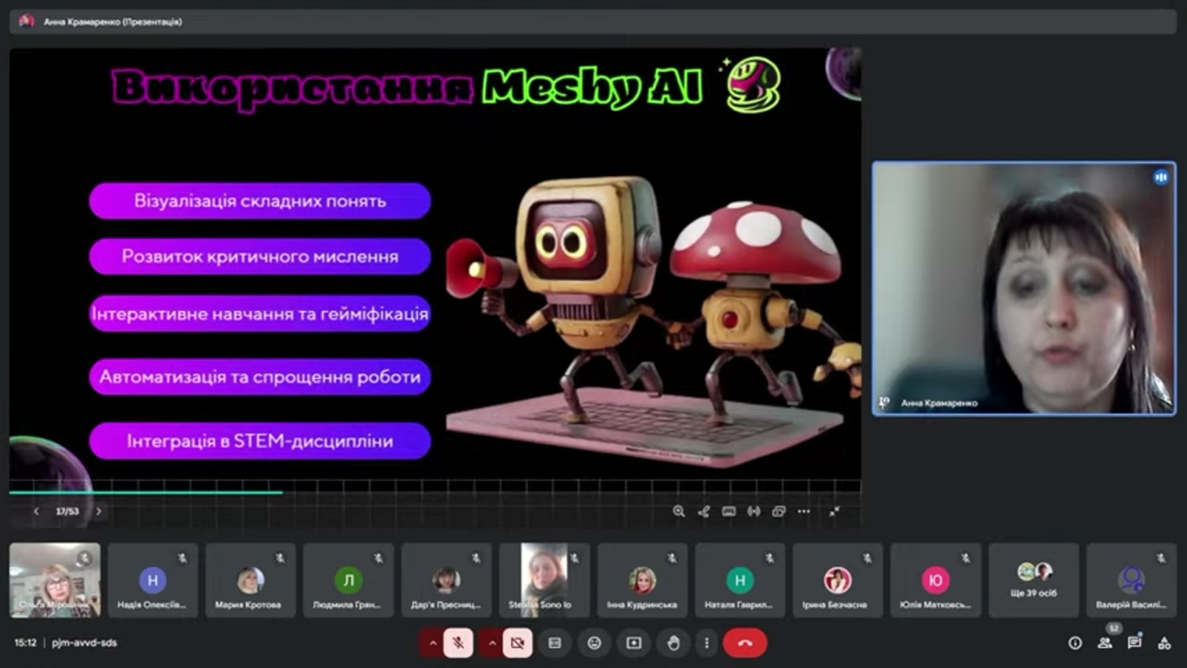Screen dimensions: 1187x668
Task: Select Інна Кудринська participant tile
Action: 642,580
